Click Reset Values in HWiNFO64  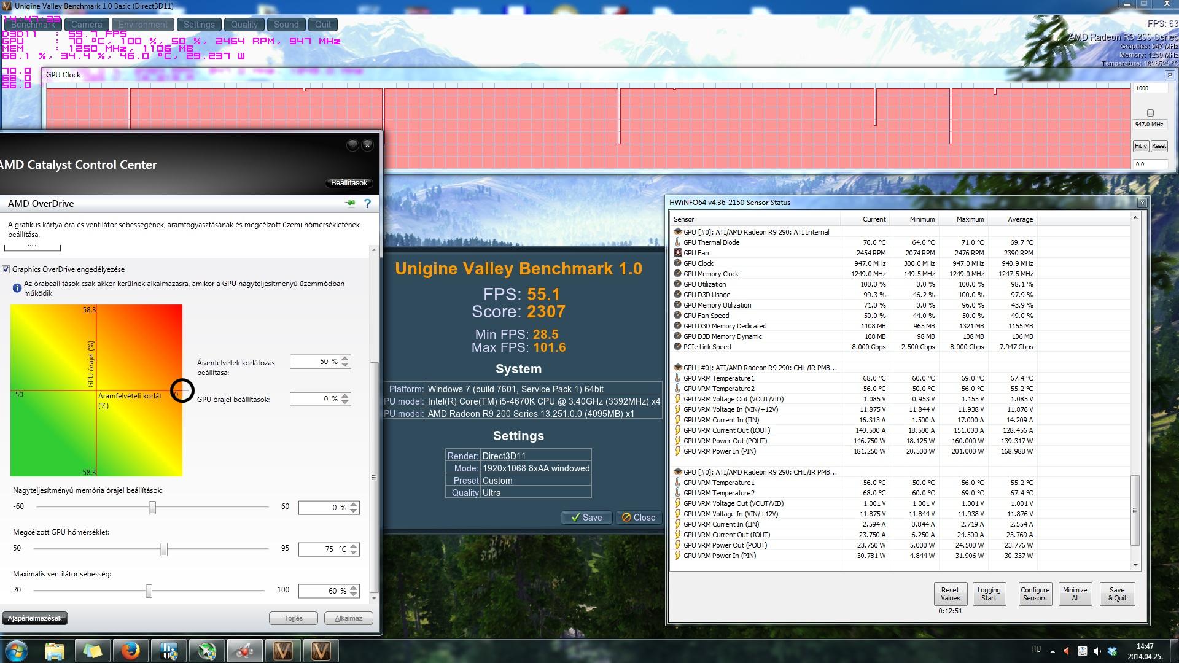click(950, 594)
